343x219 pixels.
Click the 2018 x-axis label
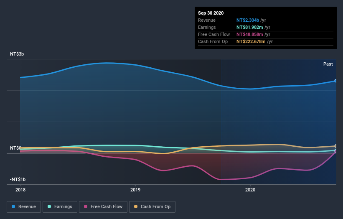pyautogui.click(x=20, y=190)
